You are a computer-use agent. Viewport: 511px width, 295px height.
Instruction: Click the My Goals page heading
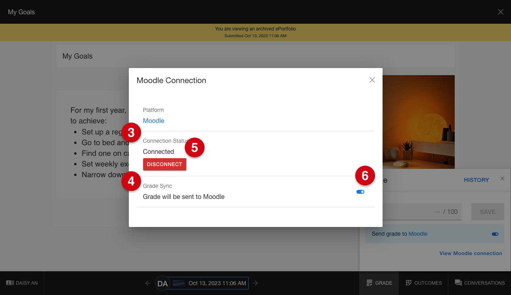pos(77,56)
